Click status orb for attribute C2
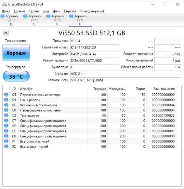The height and width of the screenshot is (189, 184). [x=6, y=115]
